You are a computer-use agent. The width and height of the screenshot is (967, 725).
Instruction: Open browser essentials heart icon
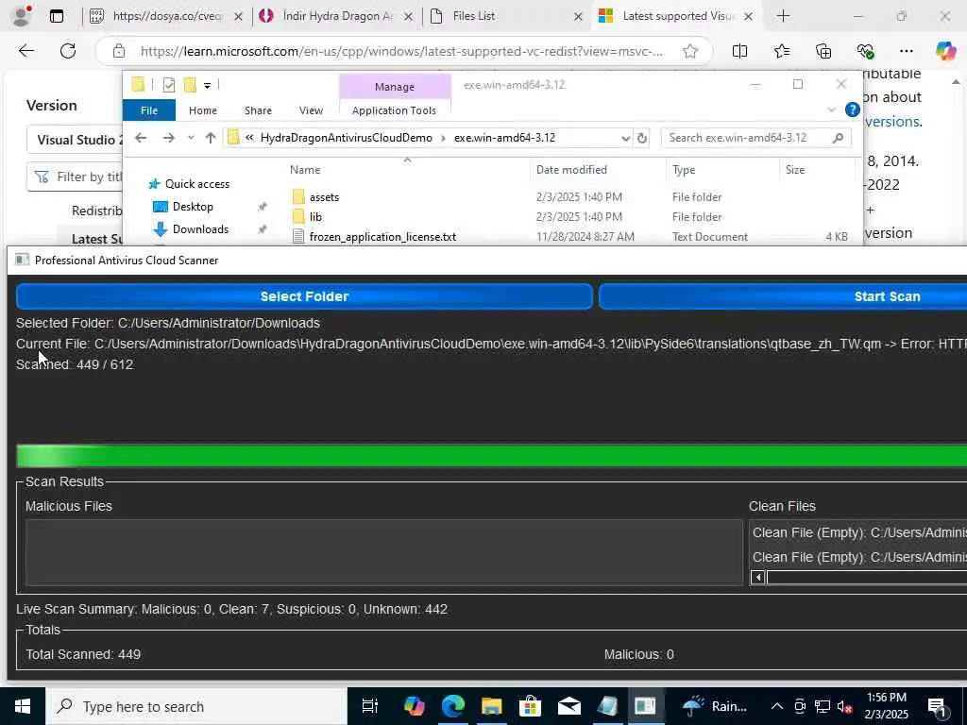865,51
